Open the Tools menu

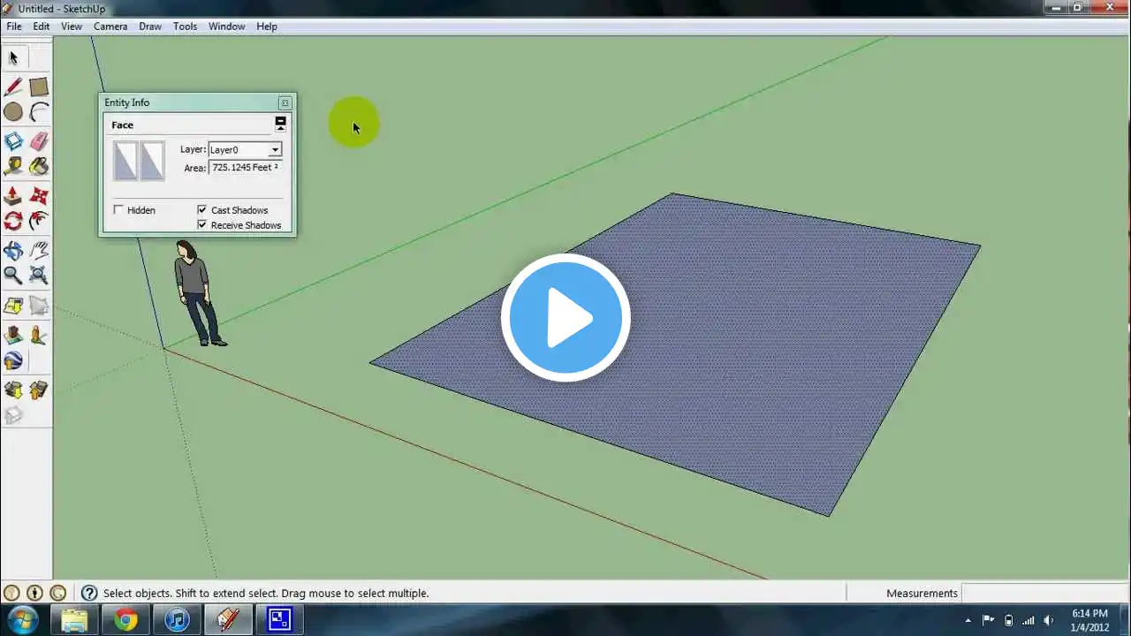coord(185,26)
